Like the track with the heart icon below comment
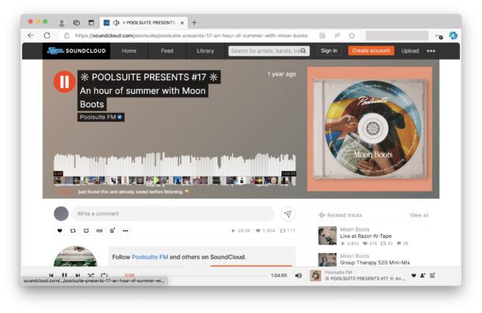Screen dimensions: 482x313 pos(59,231)
